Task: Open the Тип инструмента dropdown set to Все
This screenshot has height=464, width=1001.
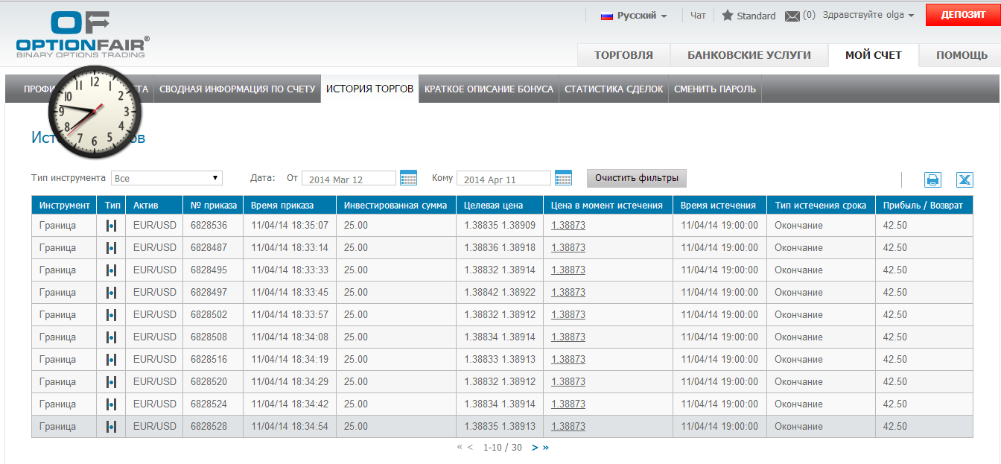Action: tap(167, 178)
